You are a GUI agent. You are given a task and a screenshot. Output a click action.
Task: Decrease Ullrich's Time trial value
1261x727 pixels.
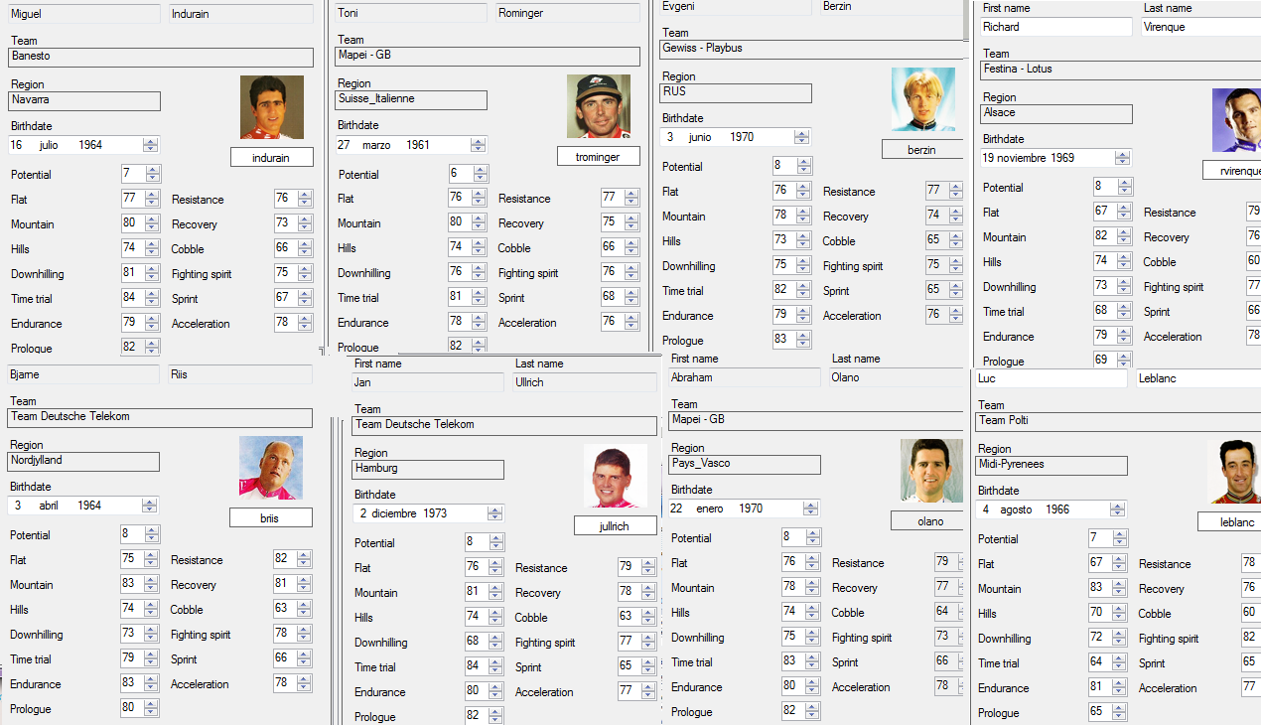click(495, 671)
